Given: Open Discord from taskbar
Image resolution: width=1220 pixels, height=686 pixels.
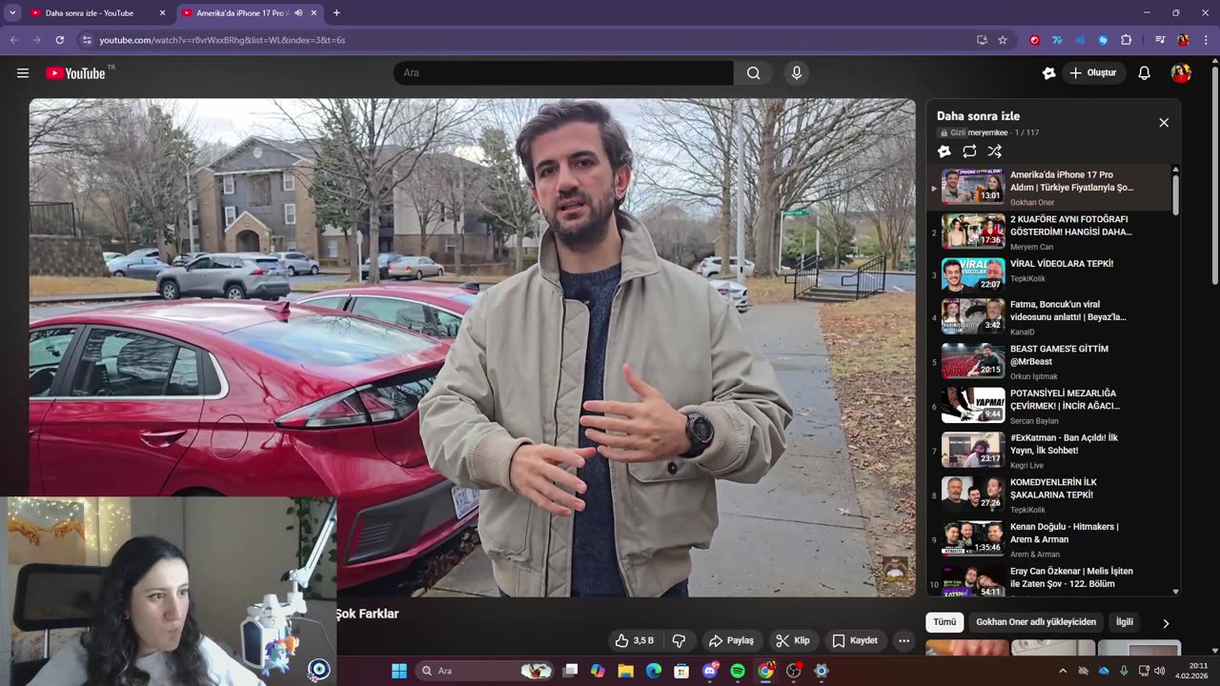Looking at the screenshot, I should [x=710, y=671].
